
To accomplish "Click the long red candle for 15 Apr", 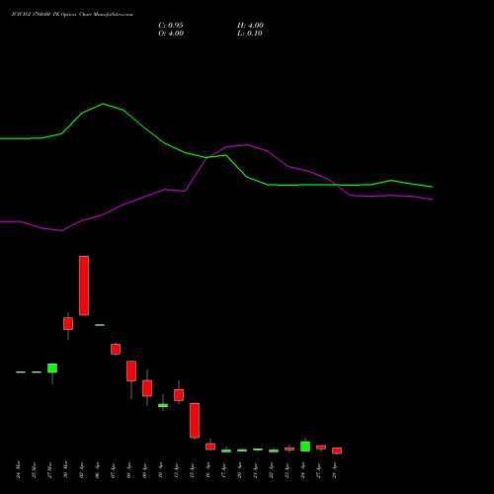I will pos(195,421).
